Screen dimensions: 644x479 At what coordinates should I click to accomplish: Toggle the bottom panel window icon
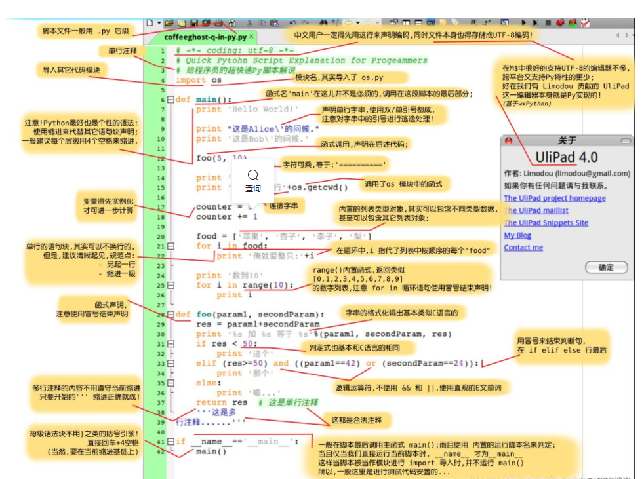point(418,22)
